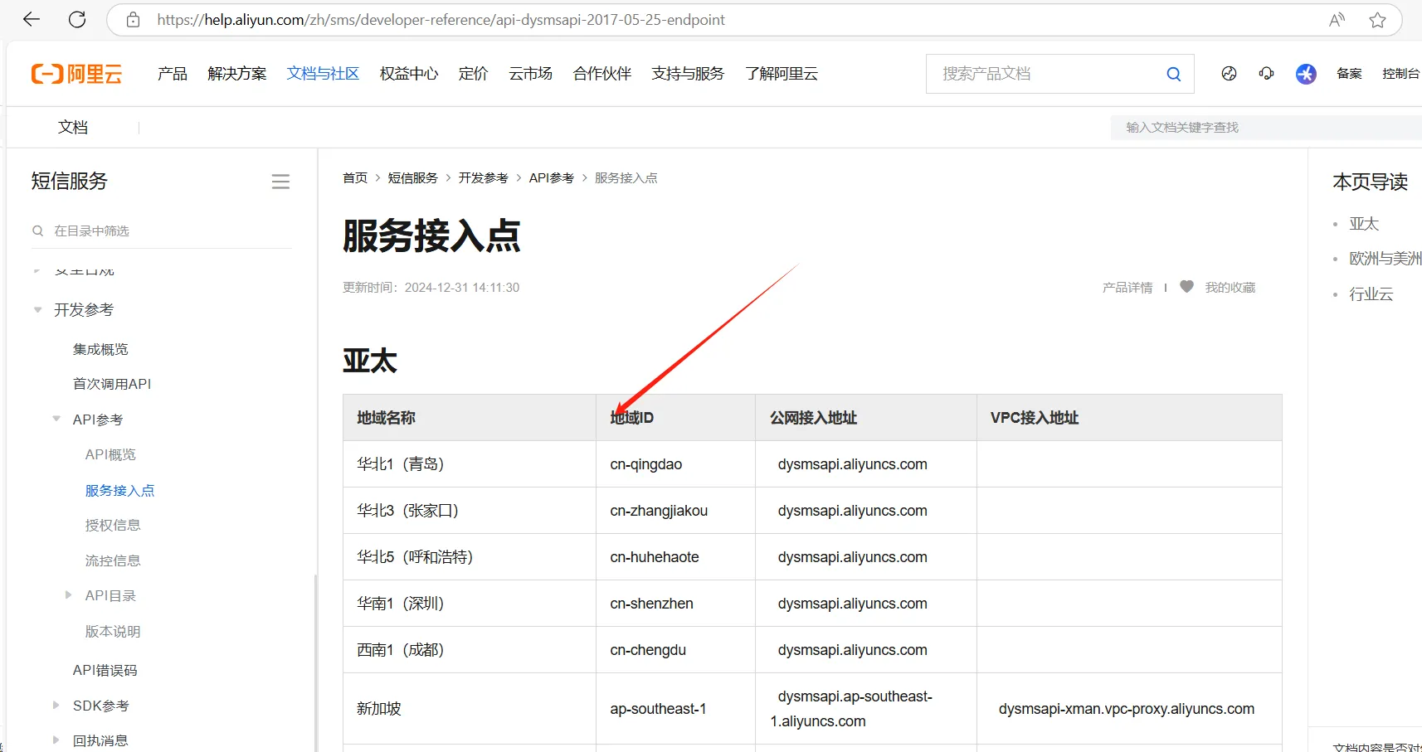Select 授权信息 in sidebar tree

pyautogui.click(x=113, y=526)
